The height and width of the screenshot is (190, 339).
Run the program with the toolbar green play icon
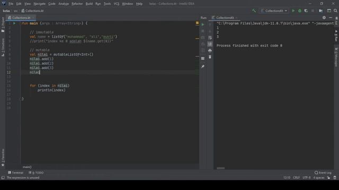[x=293, y=11]
